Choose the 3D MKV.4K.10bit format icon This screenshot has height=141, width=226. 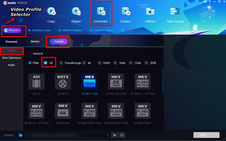pos(116,81)
